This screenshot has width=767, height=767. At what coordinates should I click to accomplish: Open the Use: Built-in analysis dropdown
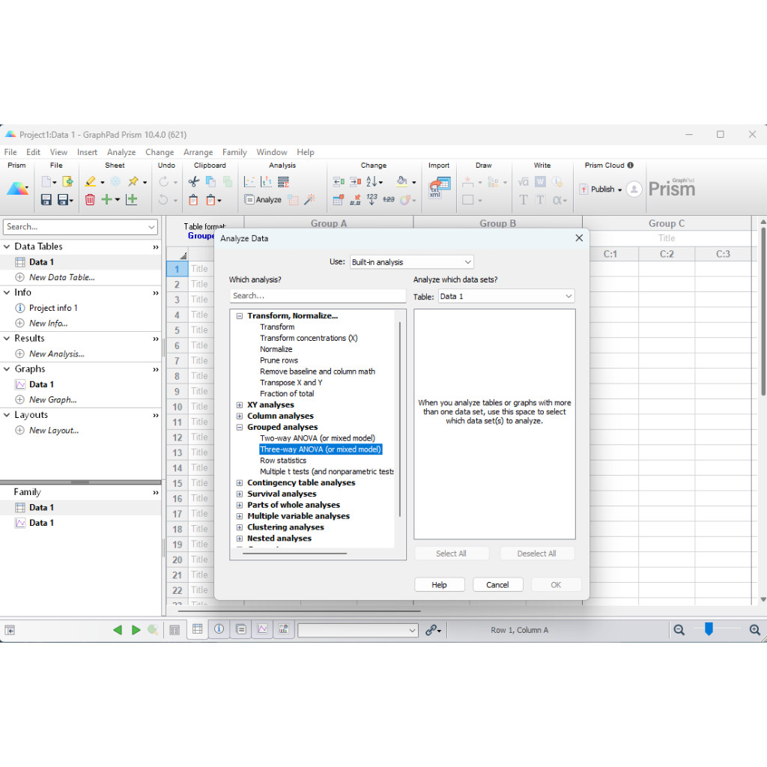412,262
